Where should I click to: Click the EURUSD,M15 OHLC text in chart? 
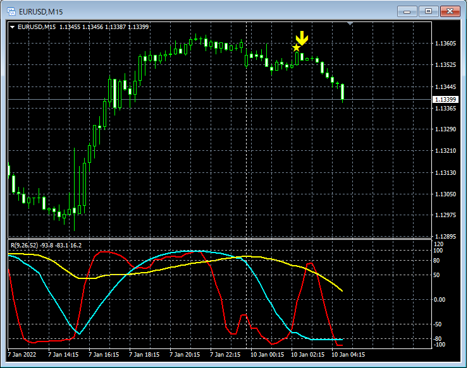click(x=83, y=27)
